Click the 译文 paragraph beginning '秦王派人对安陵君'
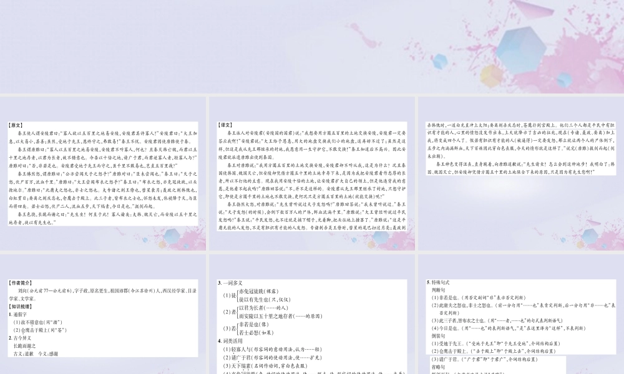The image size is (624, 374). [x=312, y=145]
